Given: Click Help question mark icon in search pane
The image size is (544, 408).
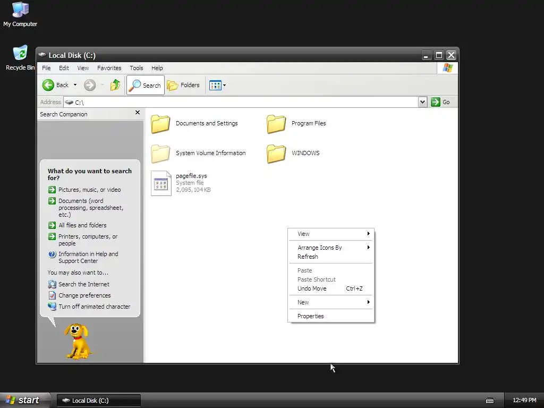Looking at the screenshot, I should pos(52,254).
